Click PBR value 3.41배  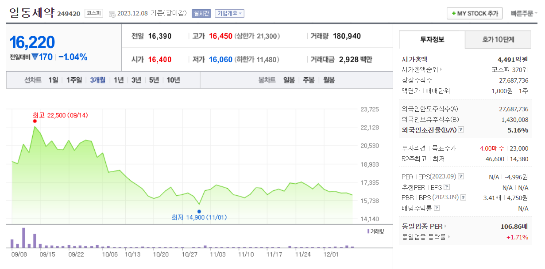point(492,198)
